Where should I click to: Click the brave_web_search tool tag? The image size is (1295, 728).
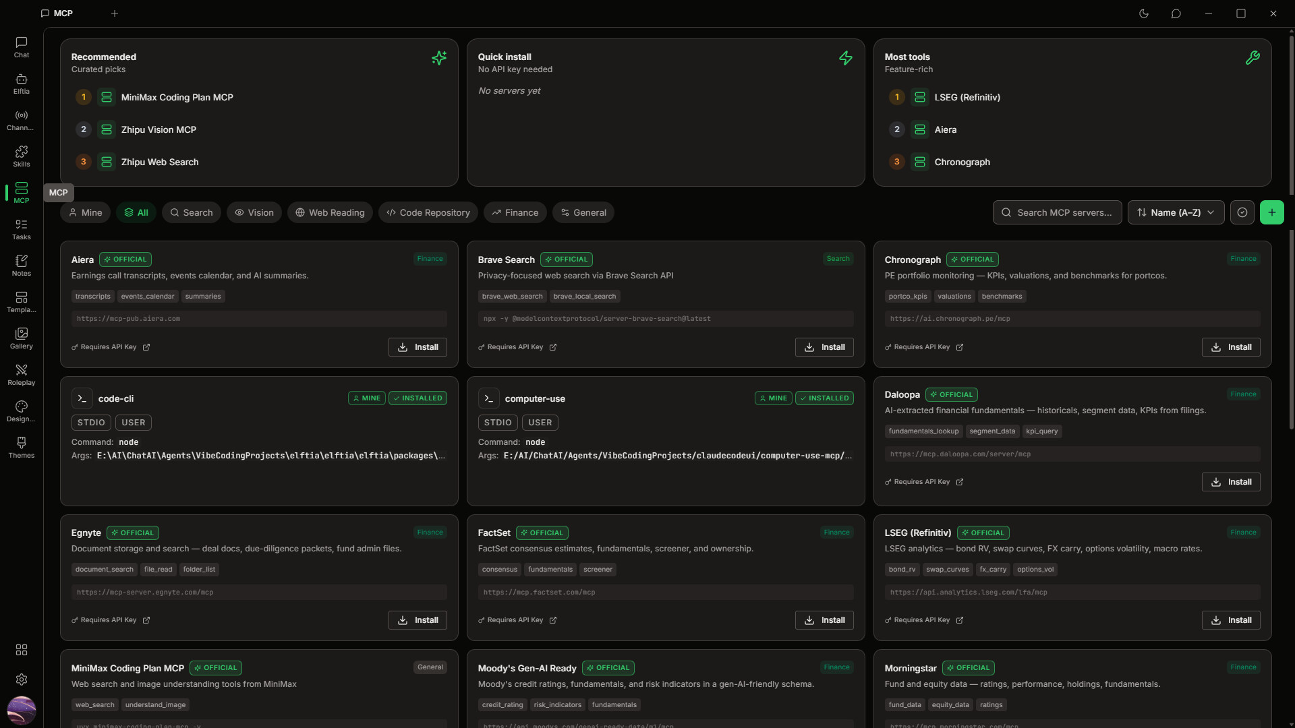click(x=512, y=297)
